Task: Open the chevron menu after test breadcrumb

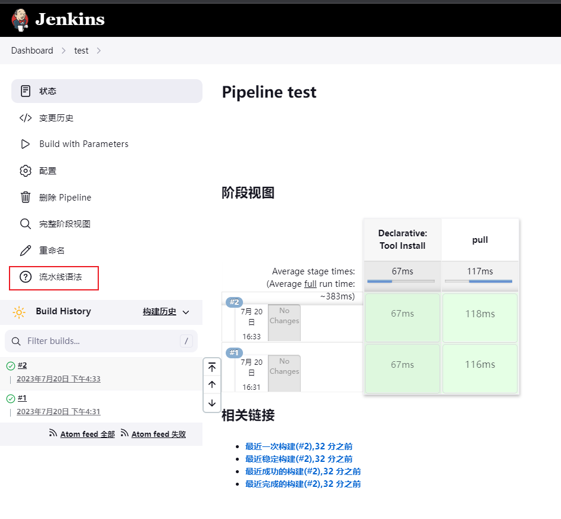Action: [x=99, y=51]
